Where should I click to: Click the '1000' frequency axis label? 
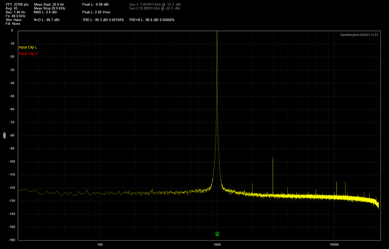217,244
